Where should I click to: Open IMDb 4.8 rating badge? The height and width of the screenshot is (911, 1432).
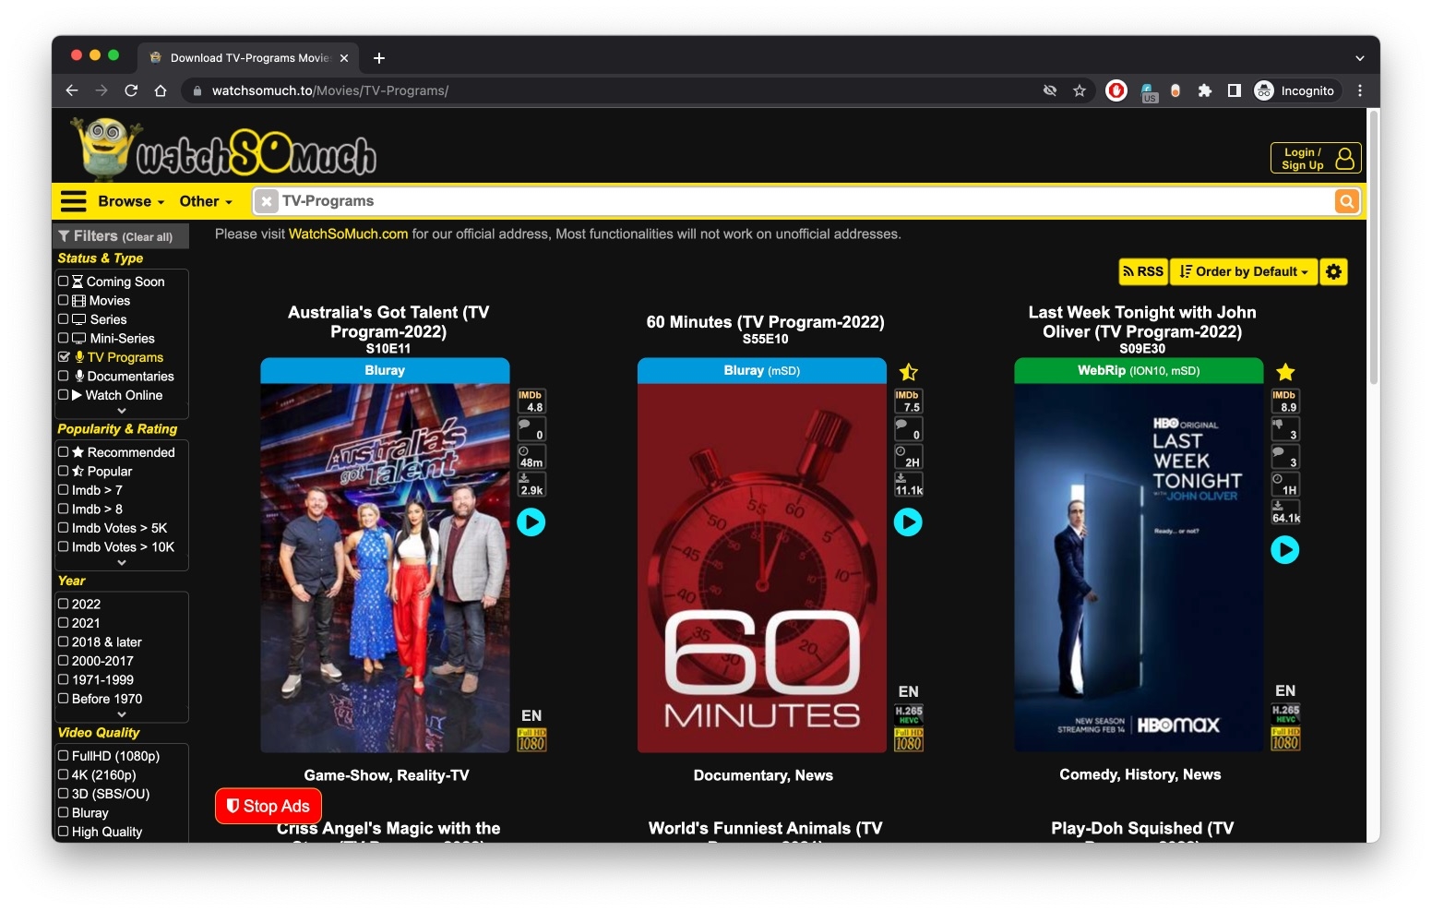(531, 402)
